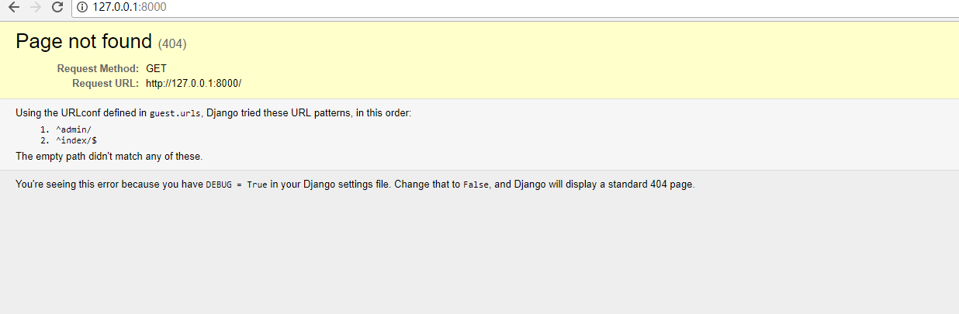959x314 pixels.
Task: Click the 'Page not found' heading
Action: point(84,42)
